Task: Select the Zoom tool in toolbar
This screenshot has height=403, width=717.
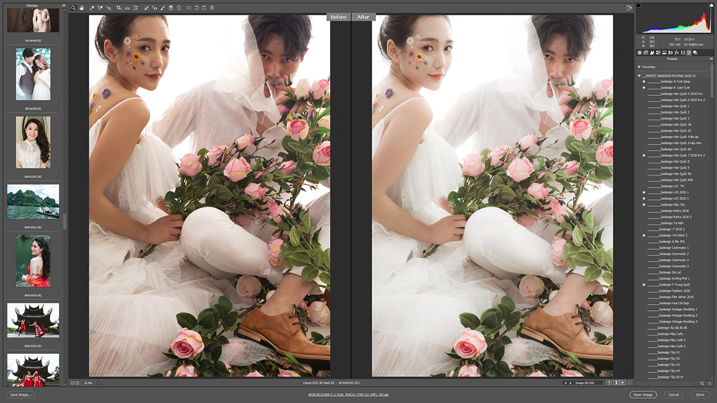Action: [73, 8]
